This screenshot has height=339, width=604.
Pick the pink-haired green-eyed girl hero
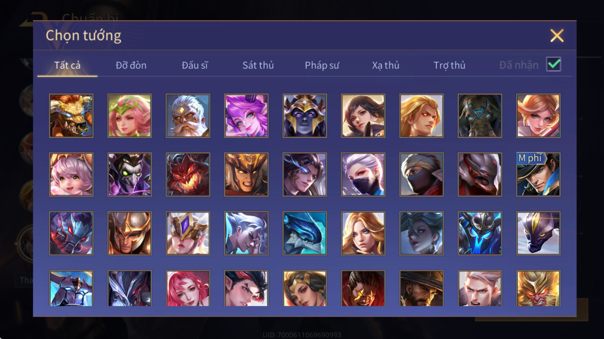[x=71, y=174]
